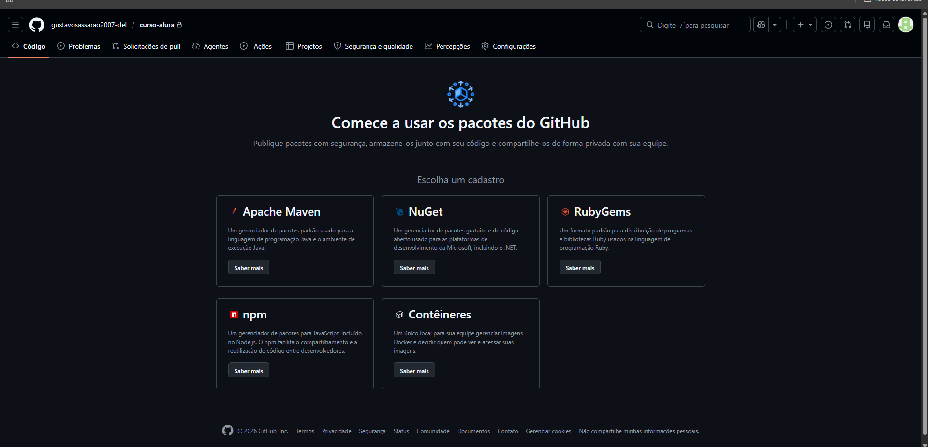This screenshot has height=447, width=928.
Task: Switch to the Código tab
Action: 29,46
